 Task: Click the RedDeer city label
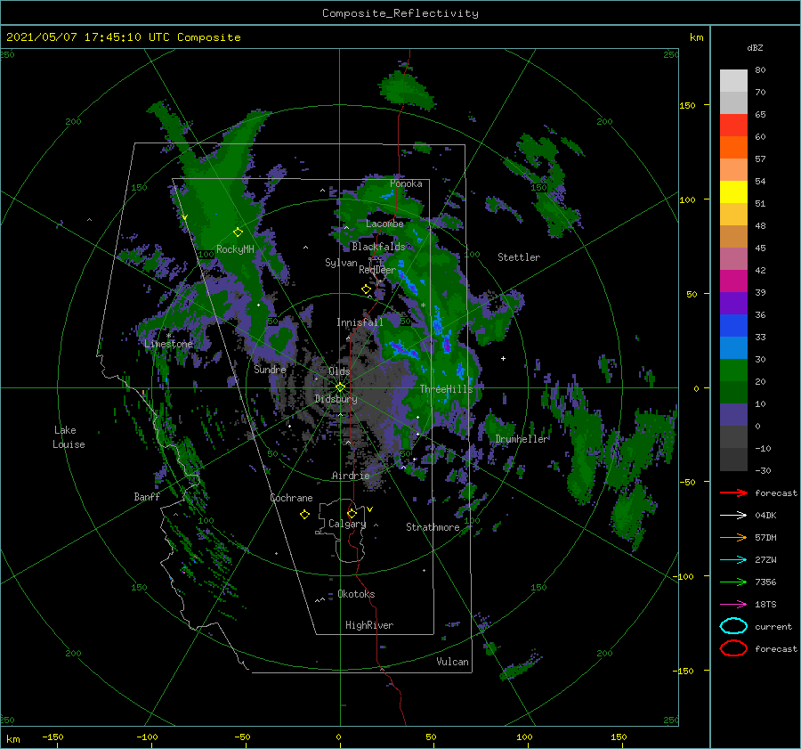click(377, 270)
